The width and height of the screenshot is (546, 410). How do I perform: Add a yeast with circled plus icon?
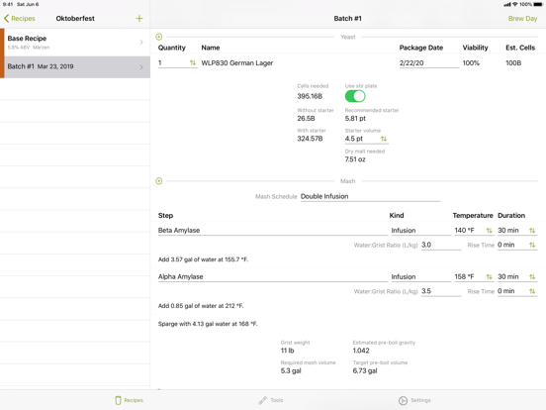(x=159, y=37)
